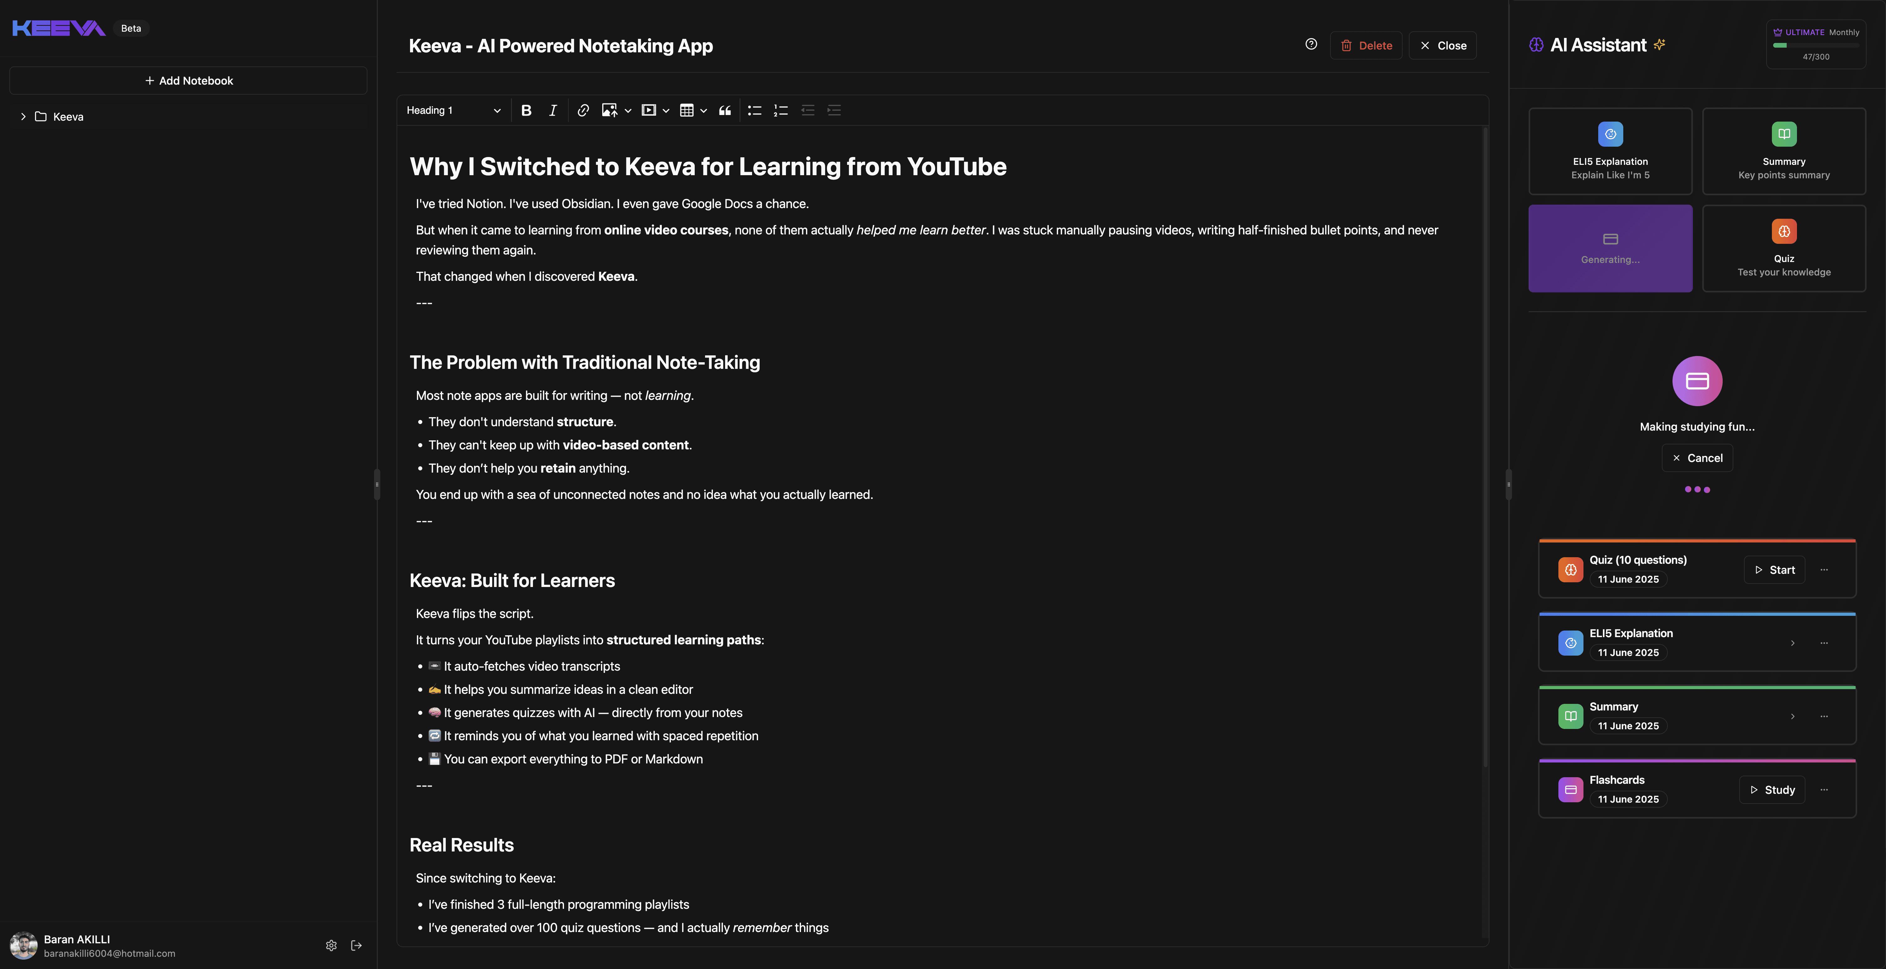Select the ELI5 Explanation card
Screen dimensions: 1886x969
pos(1610,151)
